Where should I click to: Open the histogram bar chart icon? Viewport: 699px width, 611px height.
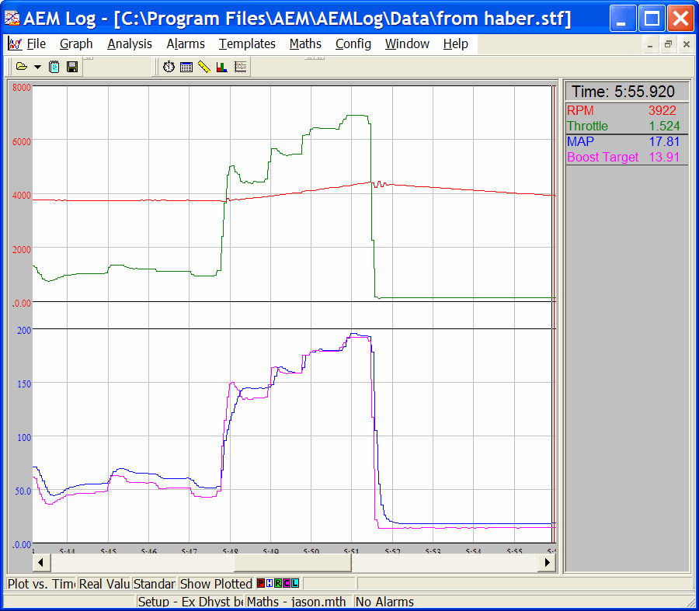tap(221, 68)
